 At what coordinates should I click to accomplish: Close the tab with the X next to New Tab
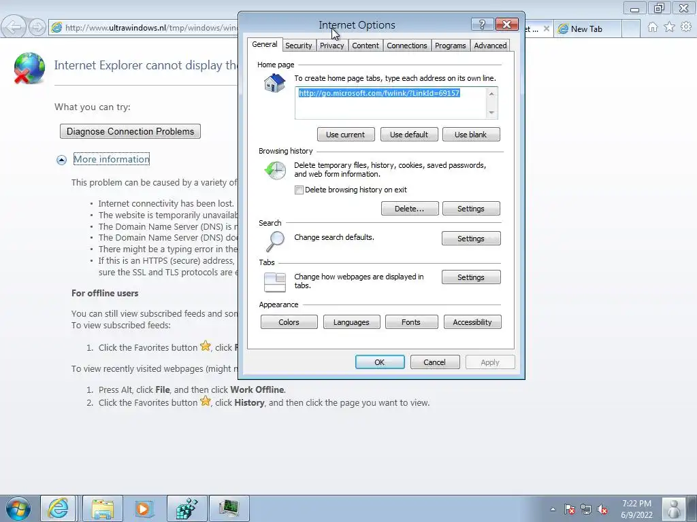[547, 29]
